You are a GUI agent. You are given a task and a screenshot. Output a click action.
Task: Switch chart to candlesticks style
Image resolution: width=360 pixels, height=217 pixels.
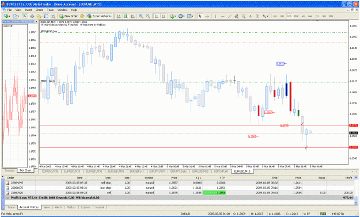coord(126,16)
